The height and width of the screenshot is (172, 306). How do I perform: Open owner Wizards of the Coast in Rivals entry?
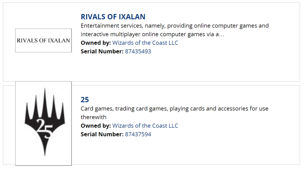tap(145, 43)
